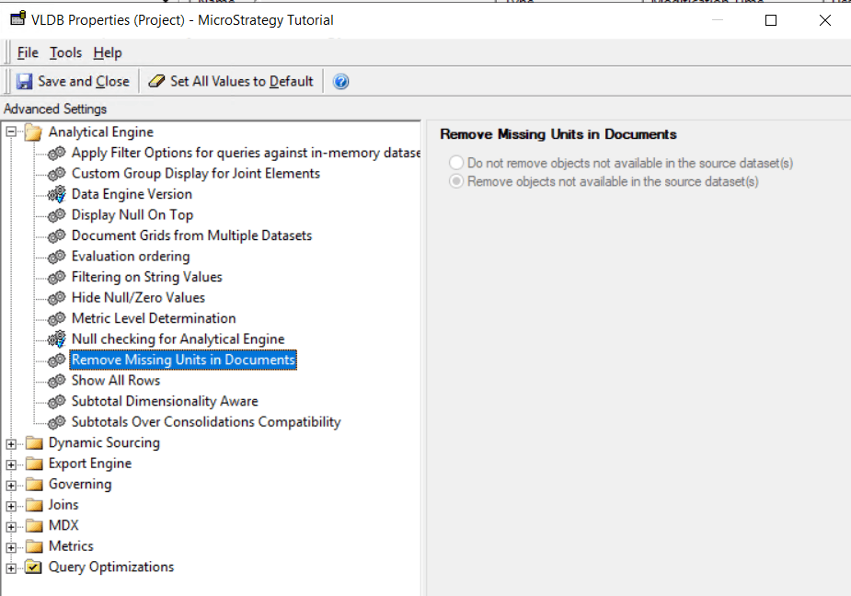Select Subtotals Over Consolidations Compatibility
The image size is (851, 596).
pos(206,422)
